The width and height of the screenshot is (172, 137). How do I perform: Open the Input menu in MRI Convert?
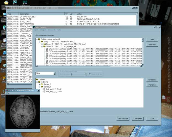tap(36, 30)
